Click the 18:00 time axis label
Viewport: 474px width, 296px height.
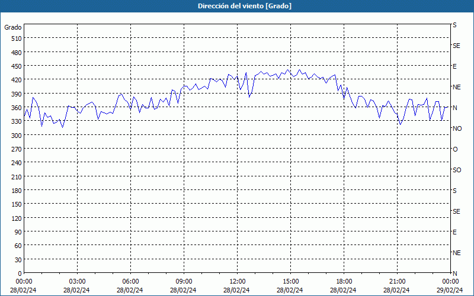(344, 282)
